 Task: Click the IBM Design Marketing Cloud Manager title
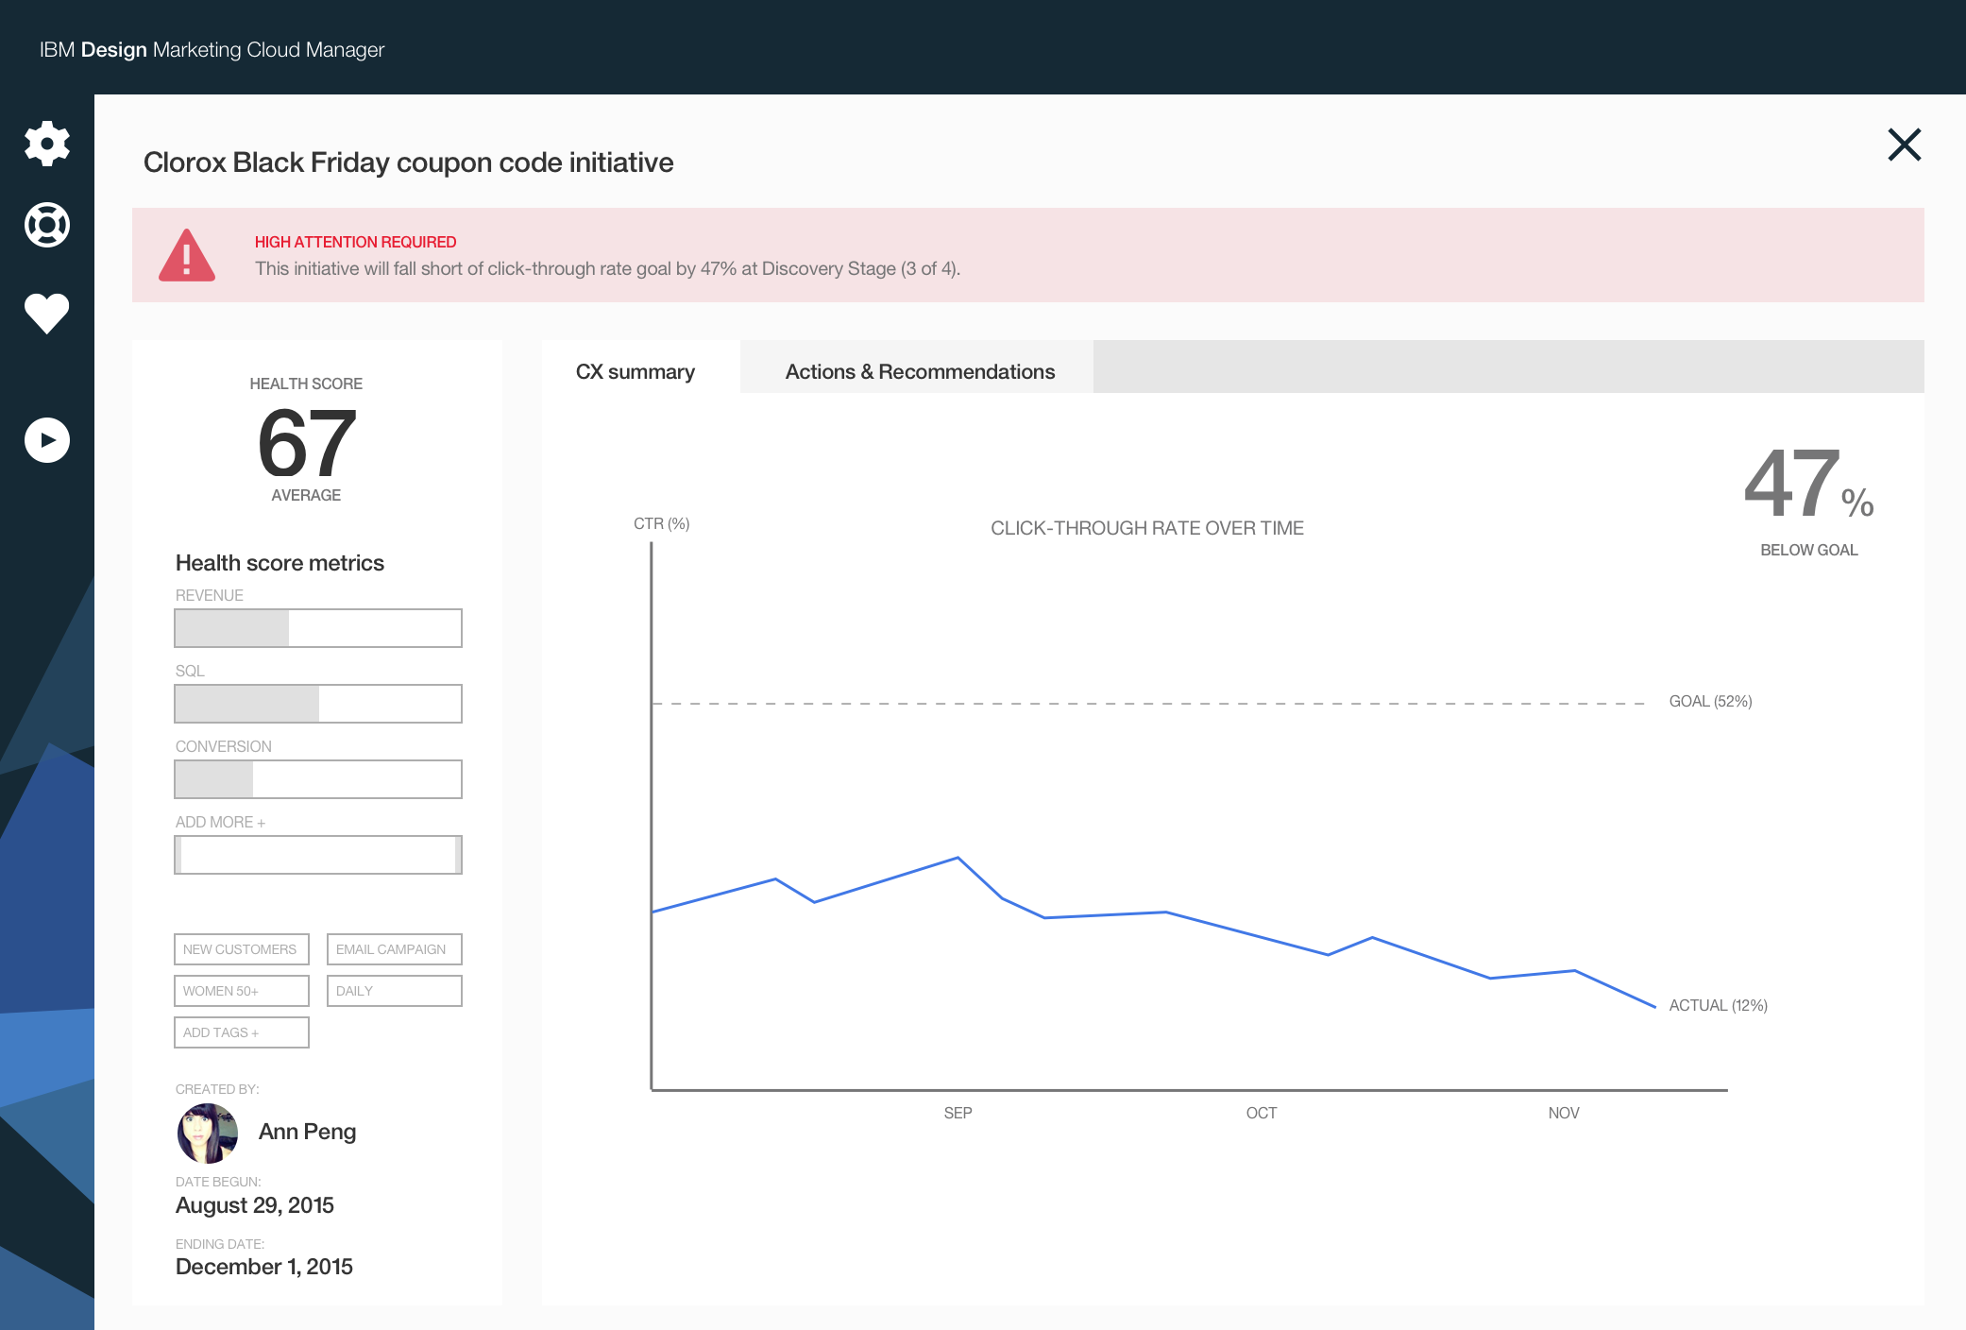click(x=212, y=49)
